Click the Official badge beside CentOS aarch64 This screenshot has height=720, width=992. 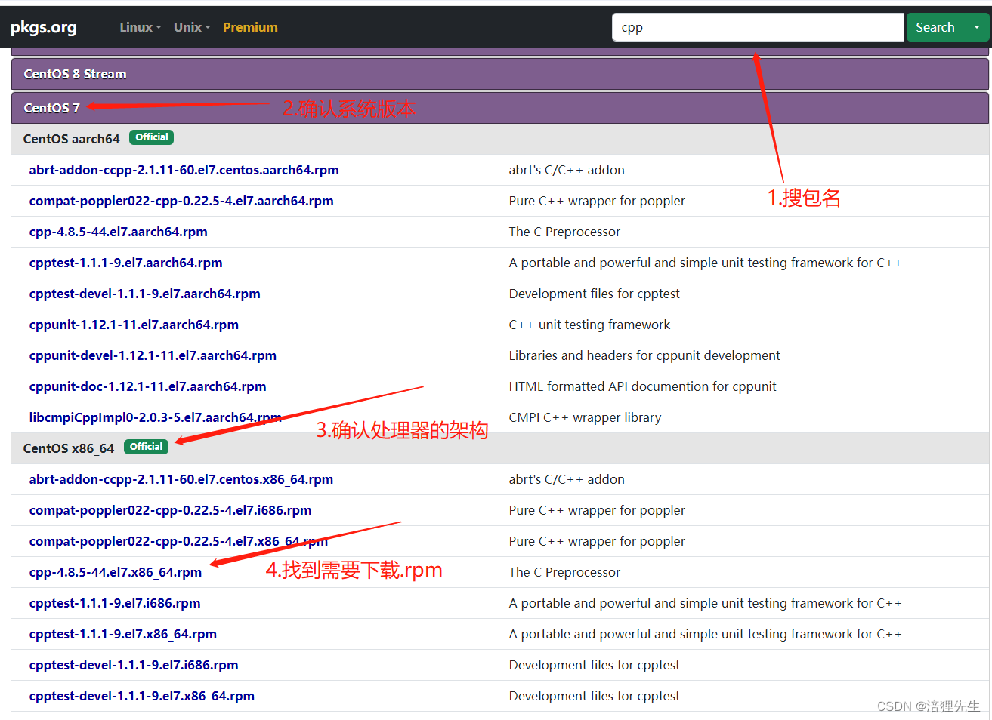point(151,137)
